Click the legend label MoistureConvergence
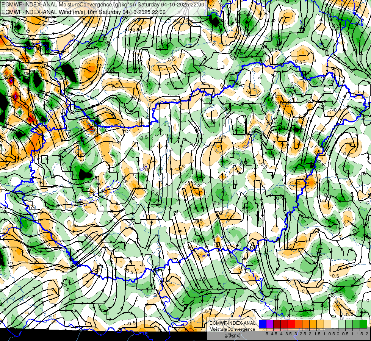This screenshot has width=371, height=341. tap(232, 329)
